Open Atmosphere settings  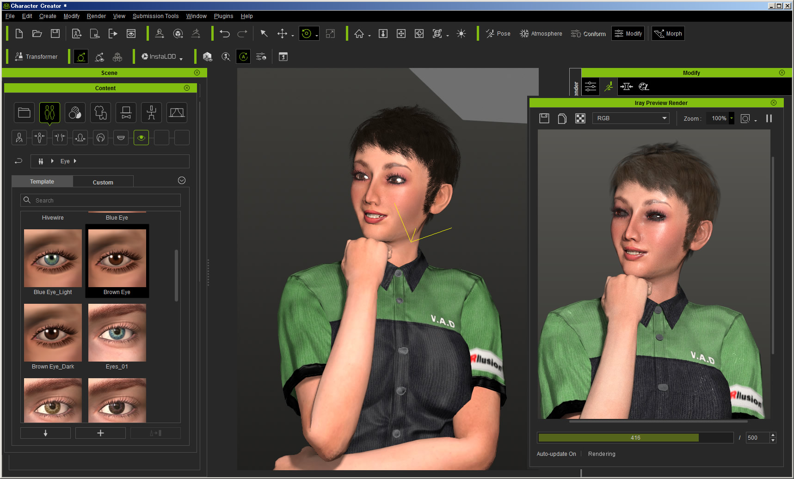click(x=541, y=34)
